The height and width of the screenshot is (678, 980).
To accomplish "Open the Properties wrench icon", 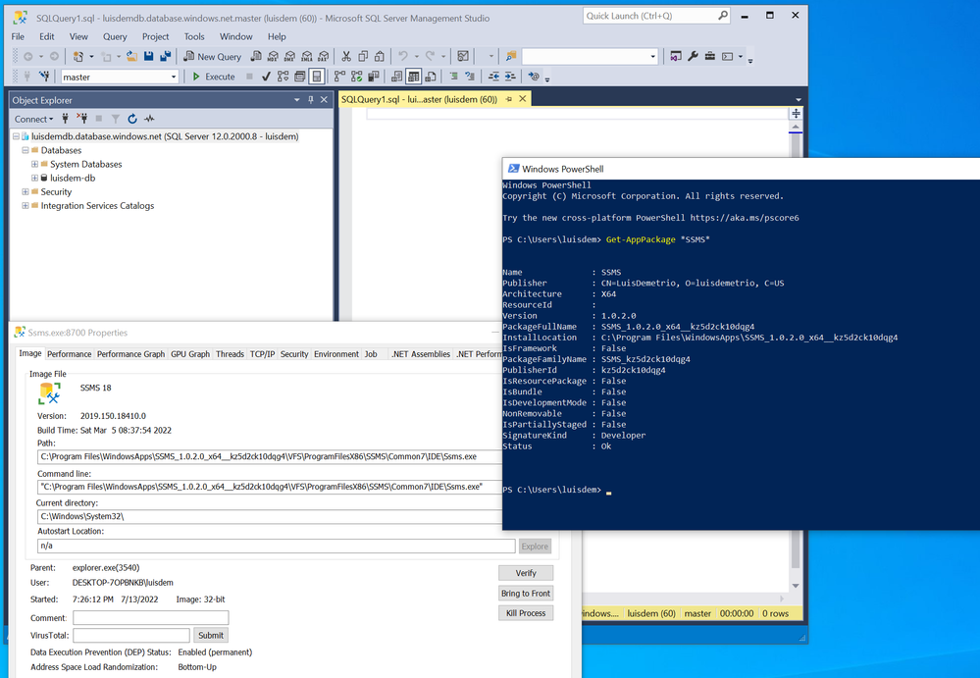I will pyautogui.click(x=694, y=57).
